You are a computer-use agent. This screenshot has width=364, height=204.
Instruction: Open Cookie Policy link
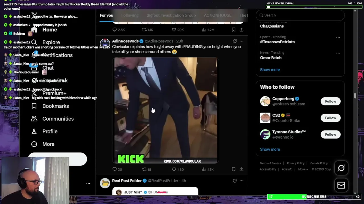coord(319,163)
